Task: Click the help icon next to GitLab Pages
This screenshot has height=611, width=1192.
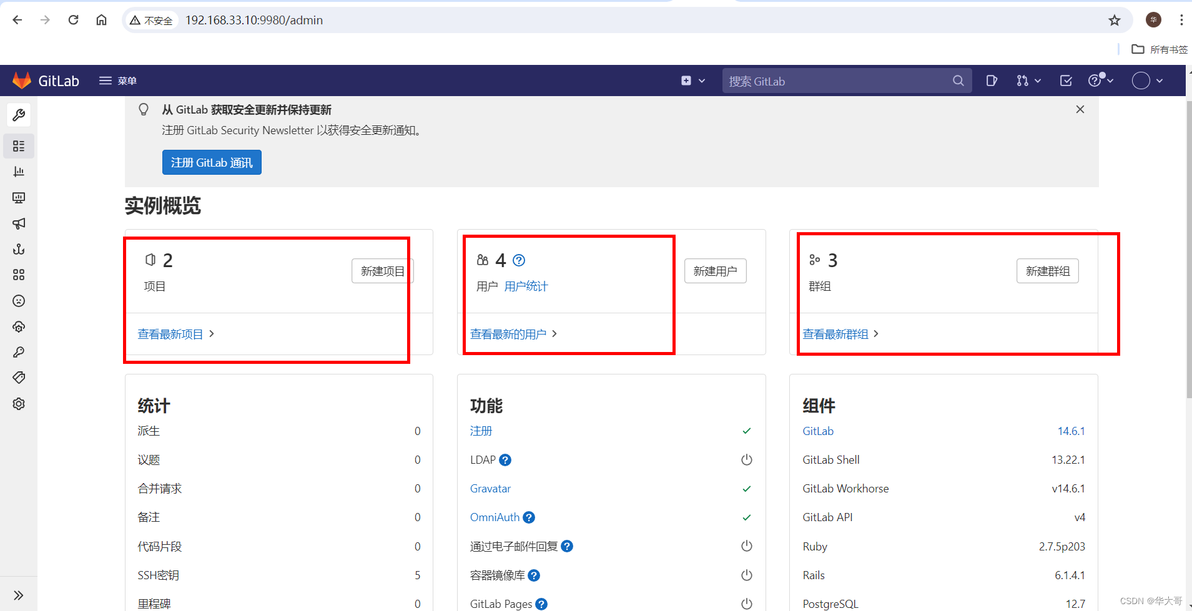Action: point(541,604)
